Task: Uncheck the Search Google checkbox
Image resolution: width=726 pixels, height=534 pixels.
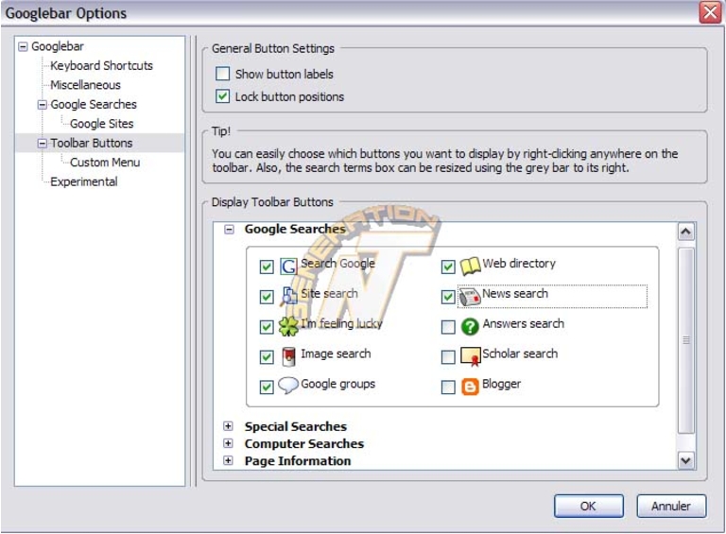Action: 267,267
